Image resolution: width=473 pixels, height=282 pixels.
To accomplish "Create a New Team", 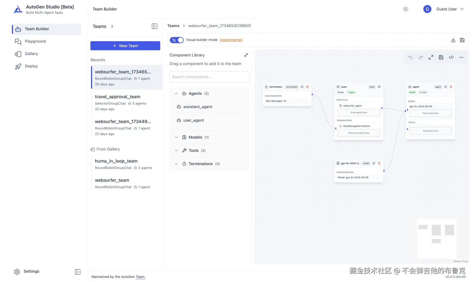I will (x=125, y=46).
